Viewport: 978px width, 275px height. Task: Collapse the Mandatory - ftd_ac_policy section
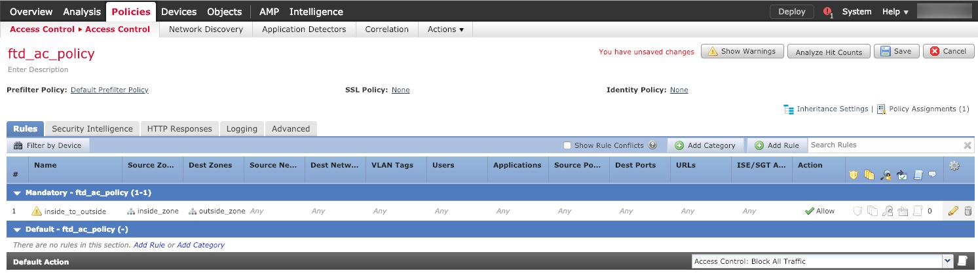pyautogui.click(x=17, y=193)
